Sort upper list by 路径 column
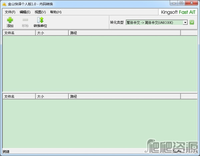200x156 pixels. pos(124,33)
